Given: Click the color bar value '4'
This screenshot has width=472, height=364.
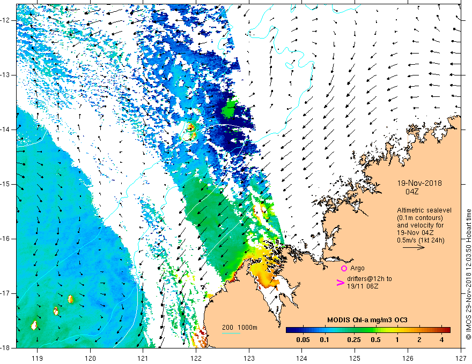Looking at the screenshot, I should coord(441,340).
